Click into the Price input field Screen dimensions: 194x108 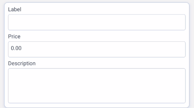97,49
